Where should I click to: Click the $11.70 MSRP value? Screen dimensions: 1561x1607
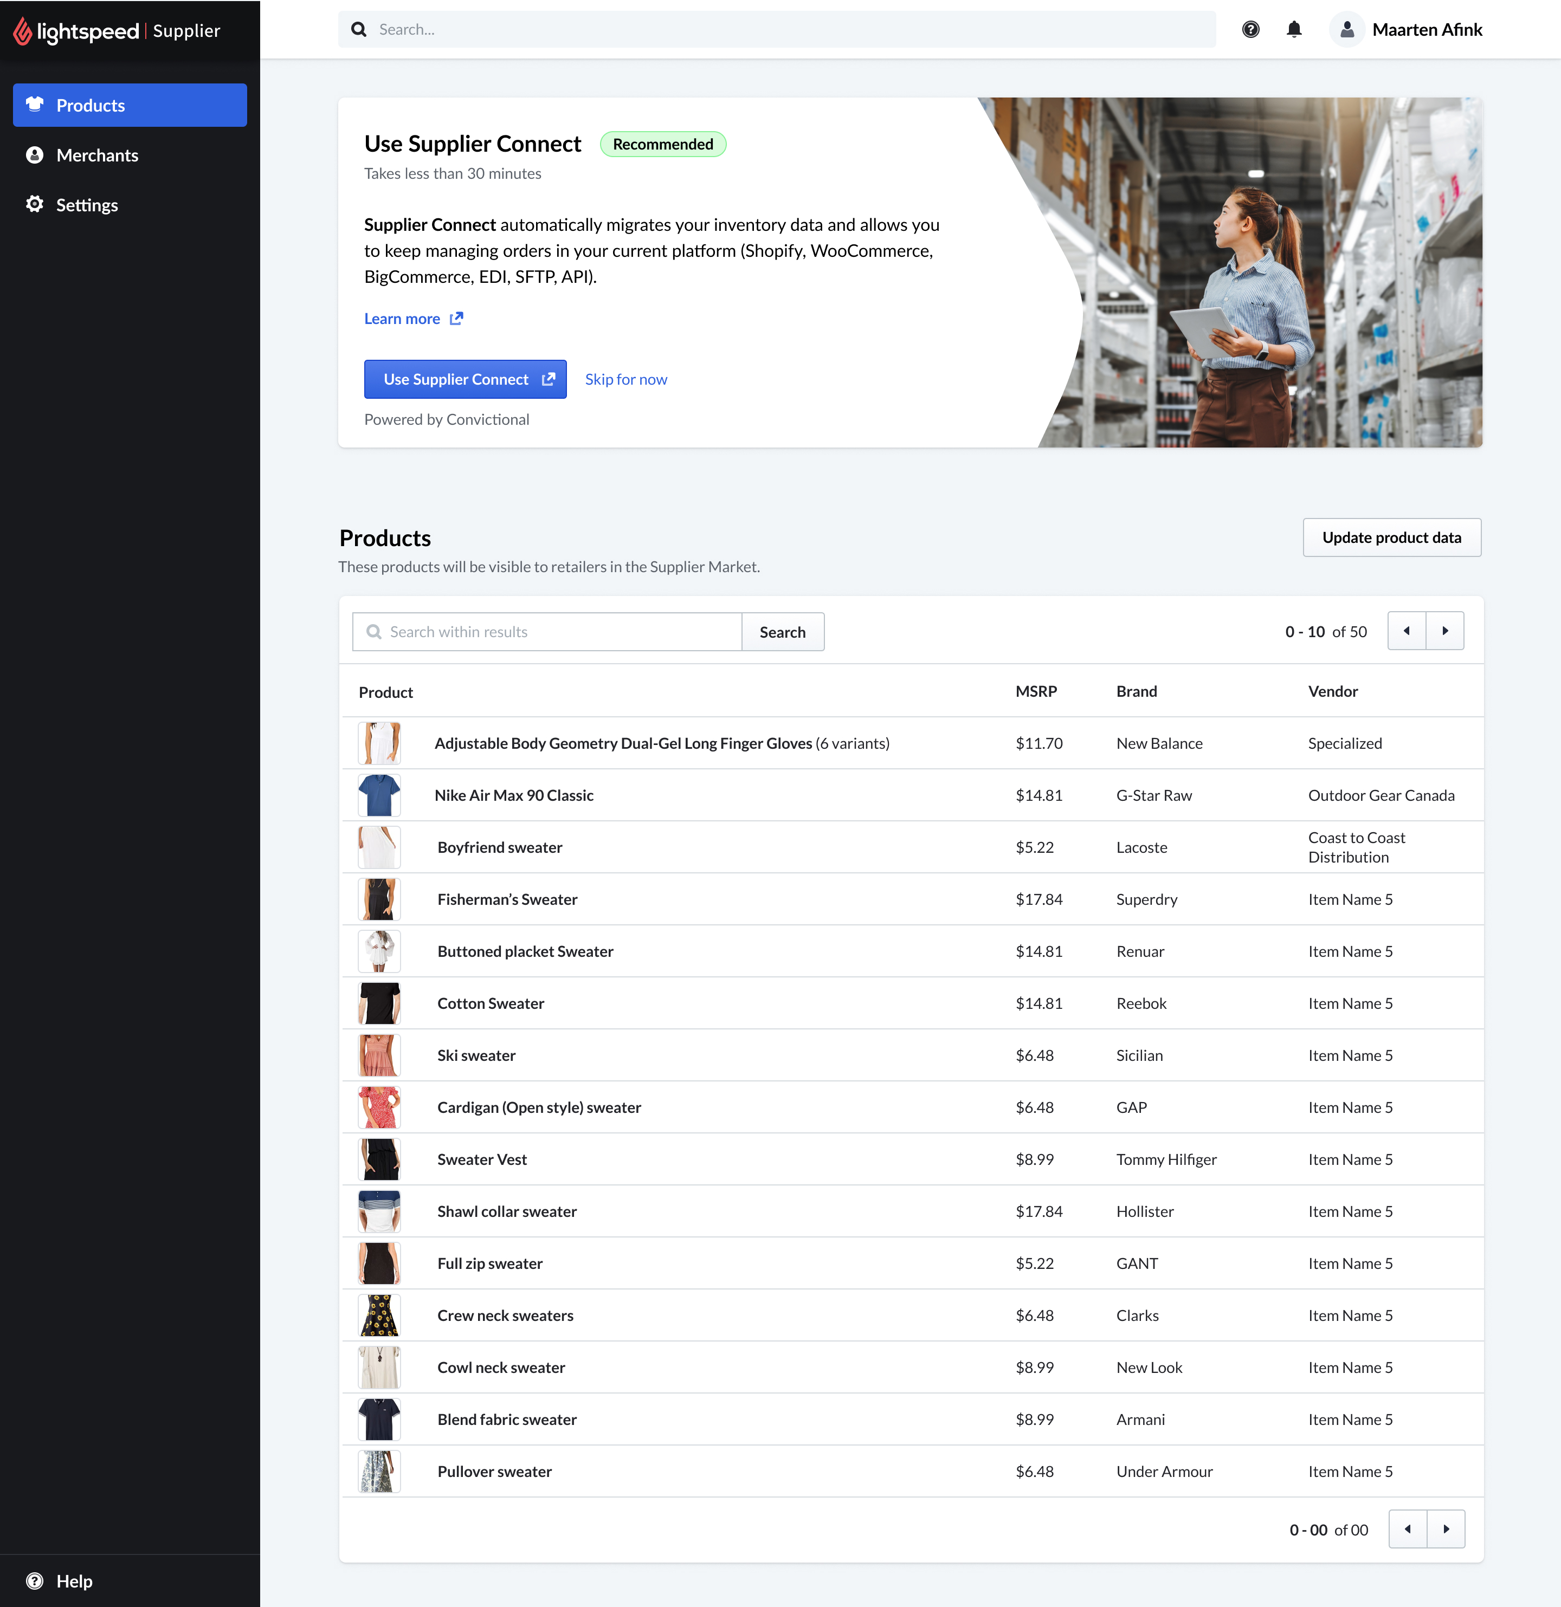1038,744
